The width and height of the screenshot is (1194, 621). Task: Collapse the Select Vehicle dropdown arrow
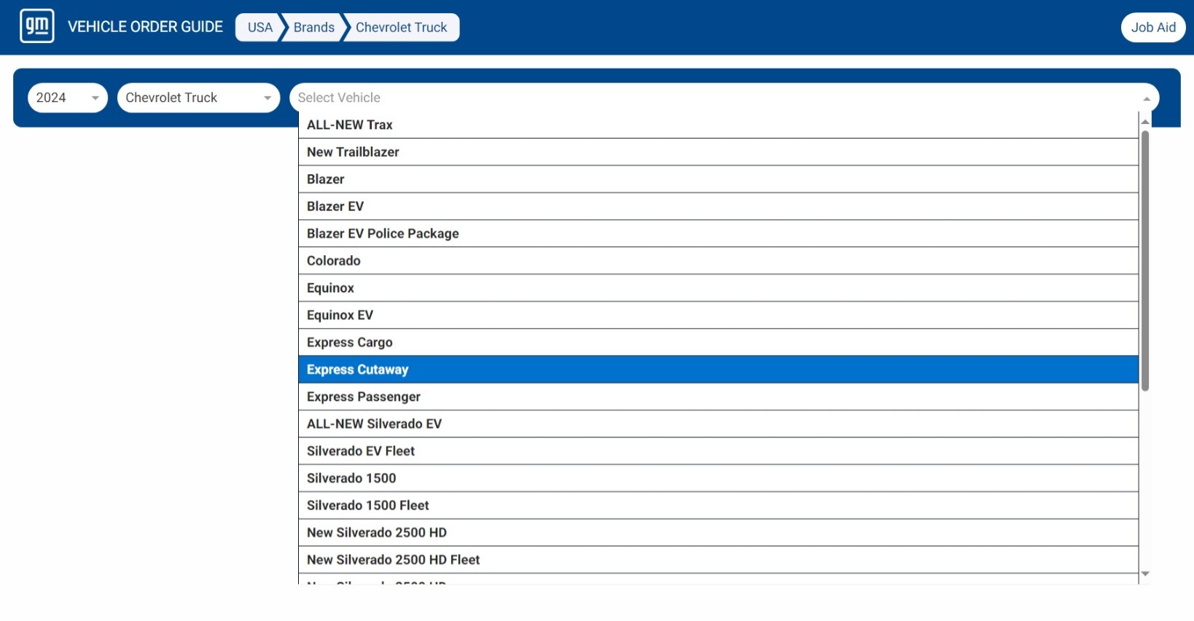(x=1147, y=98)
